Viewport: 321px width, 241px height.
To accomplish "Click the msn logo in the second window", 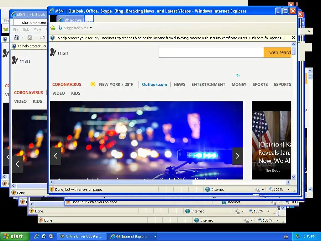I will click(21, 61).
